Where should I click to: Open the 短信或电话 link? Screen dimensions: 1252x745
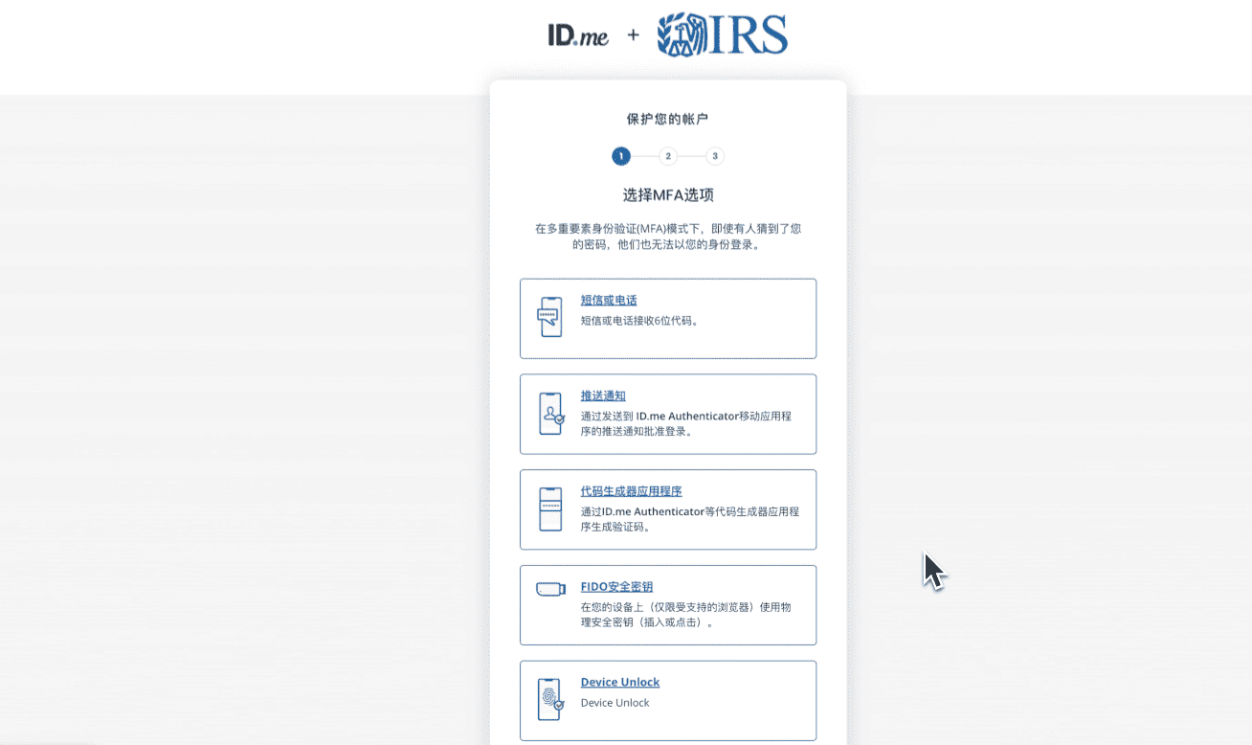coord(609,301)
